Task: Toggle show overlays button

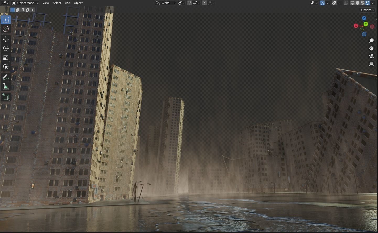Action: pyautogui.click(x=334, y=3)
